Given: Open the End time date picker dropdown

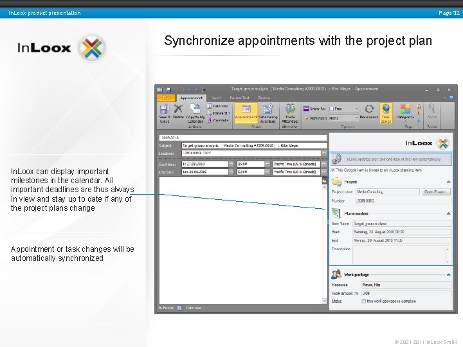Looking at the screenshot, I should (232, 172).
